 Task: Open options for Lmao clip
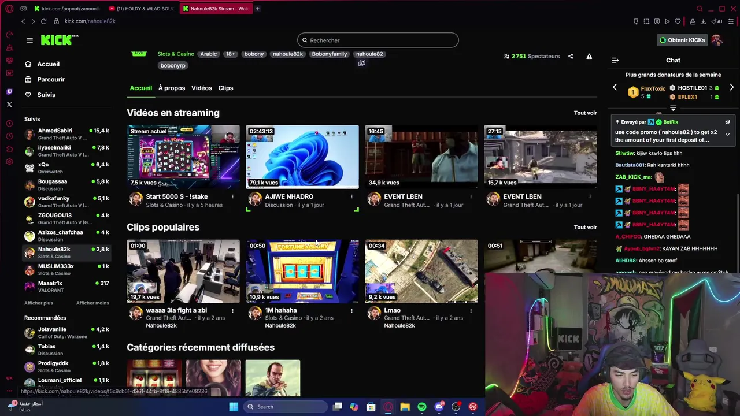[x=471, y=310]
